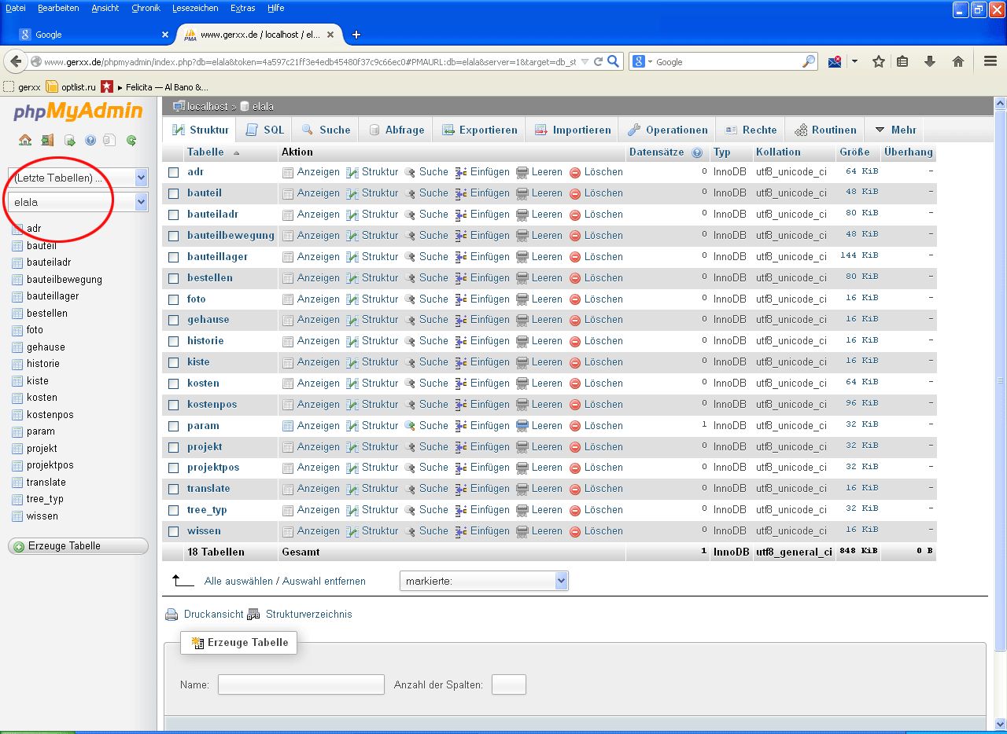Click the magnifier in Google search box

[x=809, y=61]
